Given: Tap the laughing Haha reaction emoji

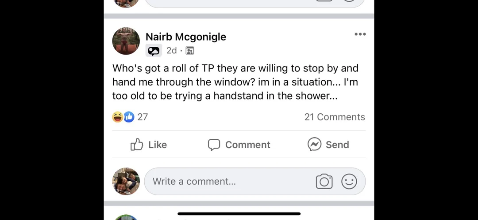Looking at the screenshot, I should pos(118,117).
